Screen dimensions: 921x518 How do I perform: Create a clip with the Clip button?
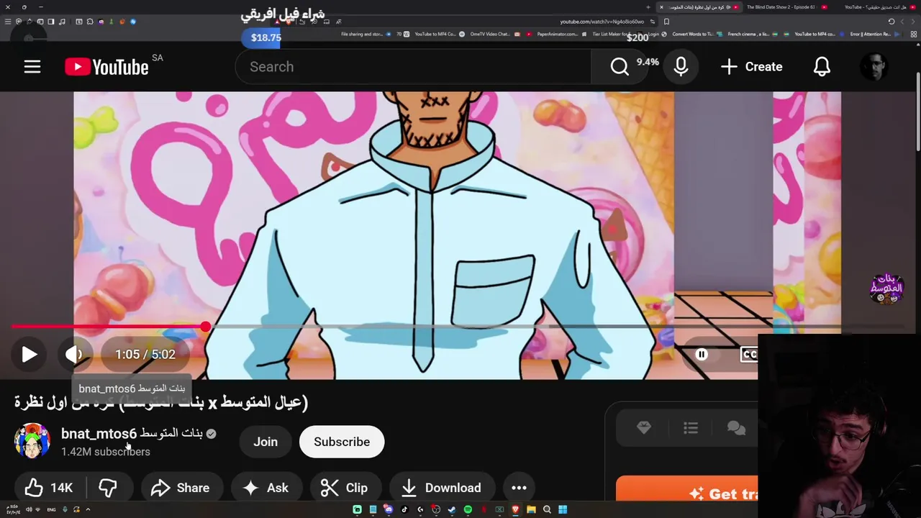(x=344, y=488)
